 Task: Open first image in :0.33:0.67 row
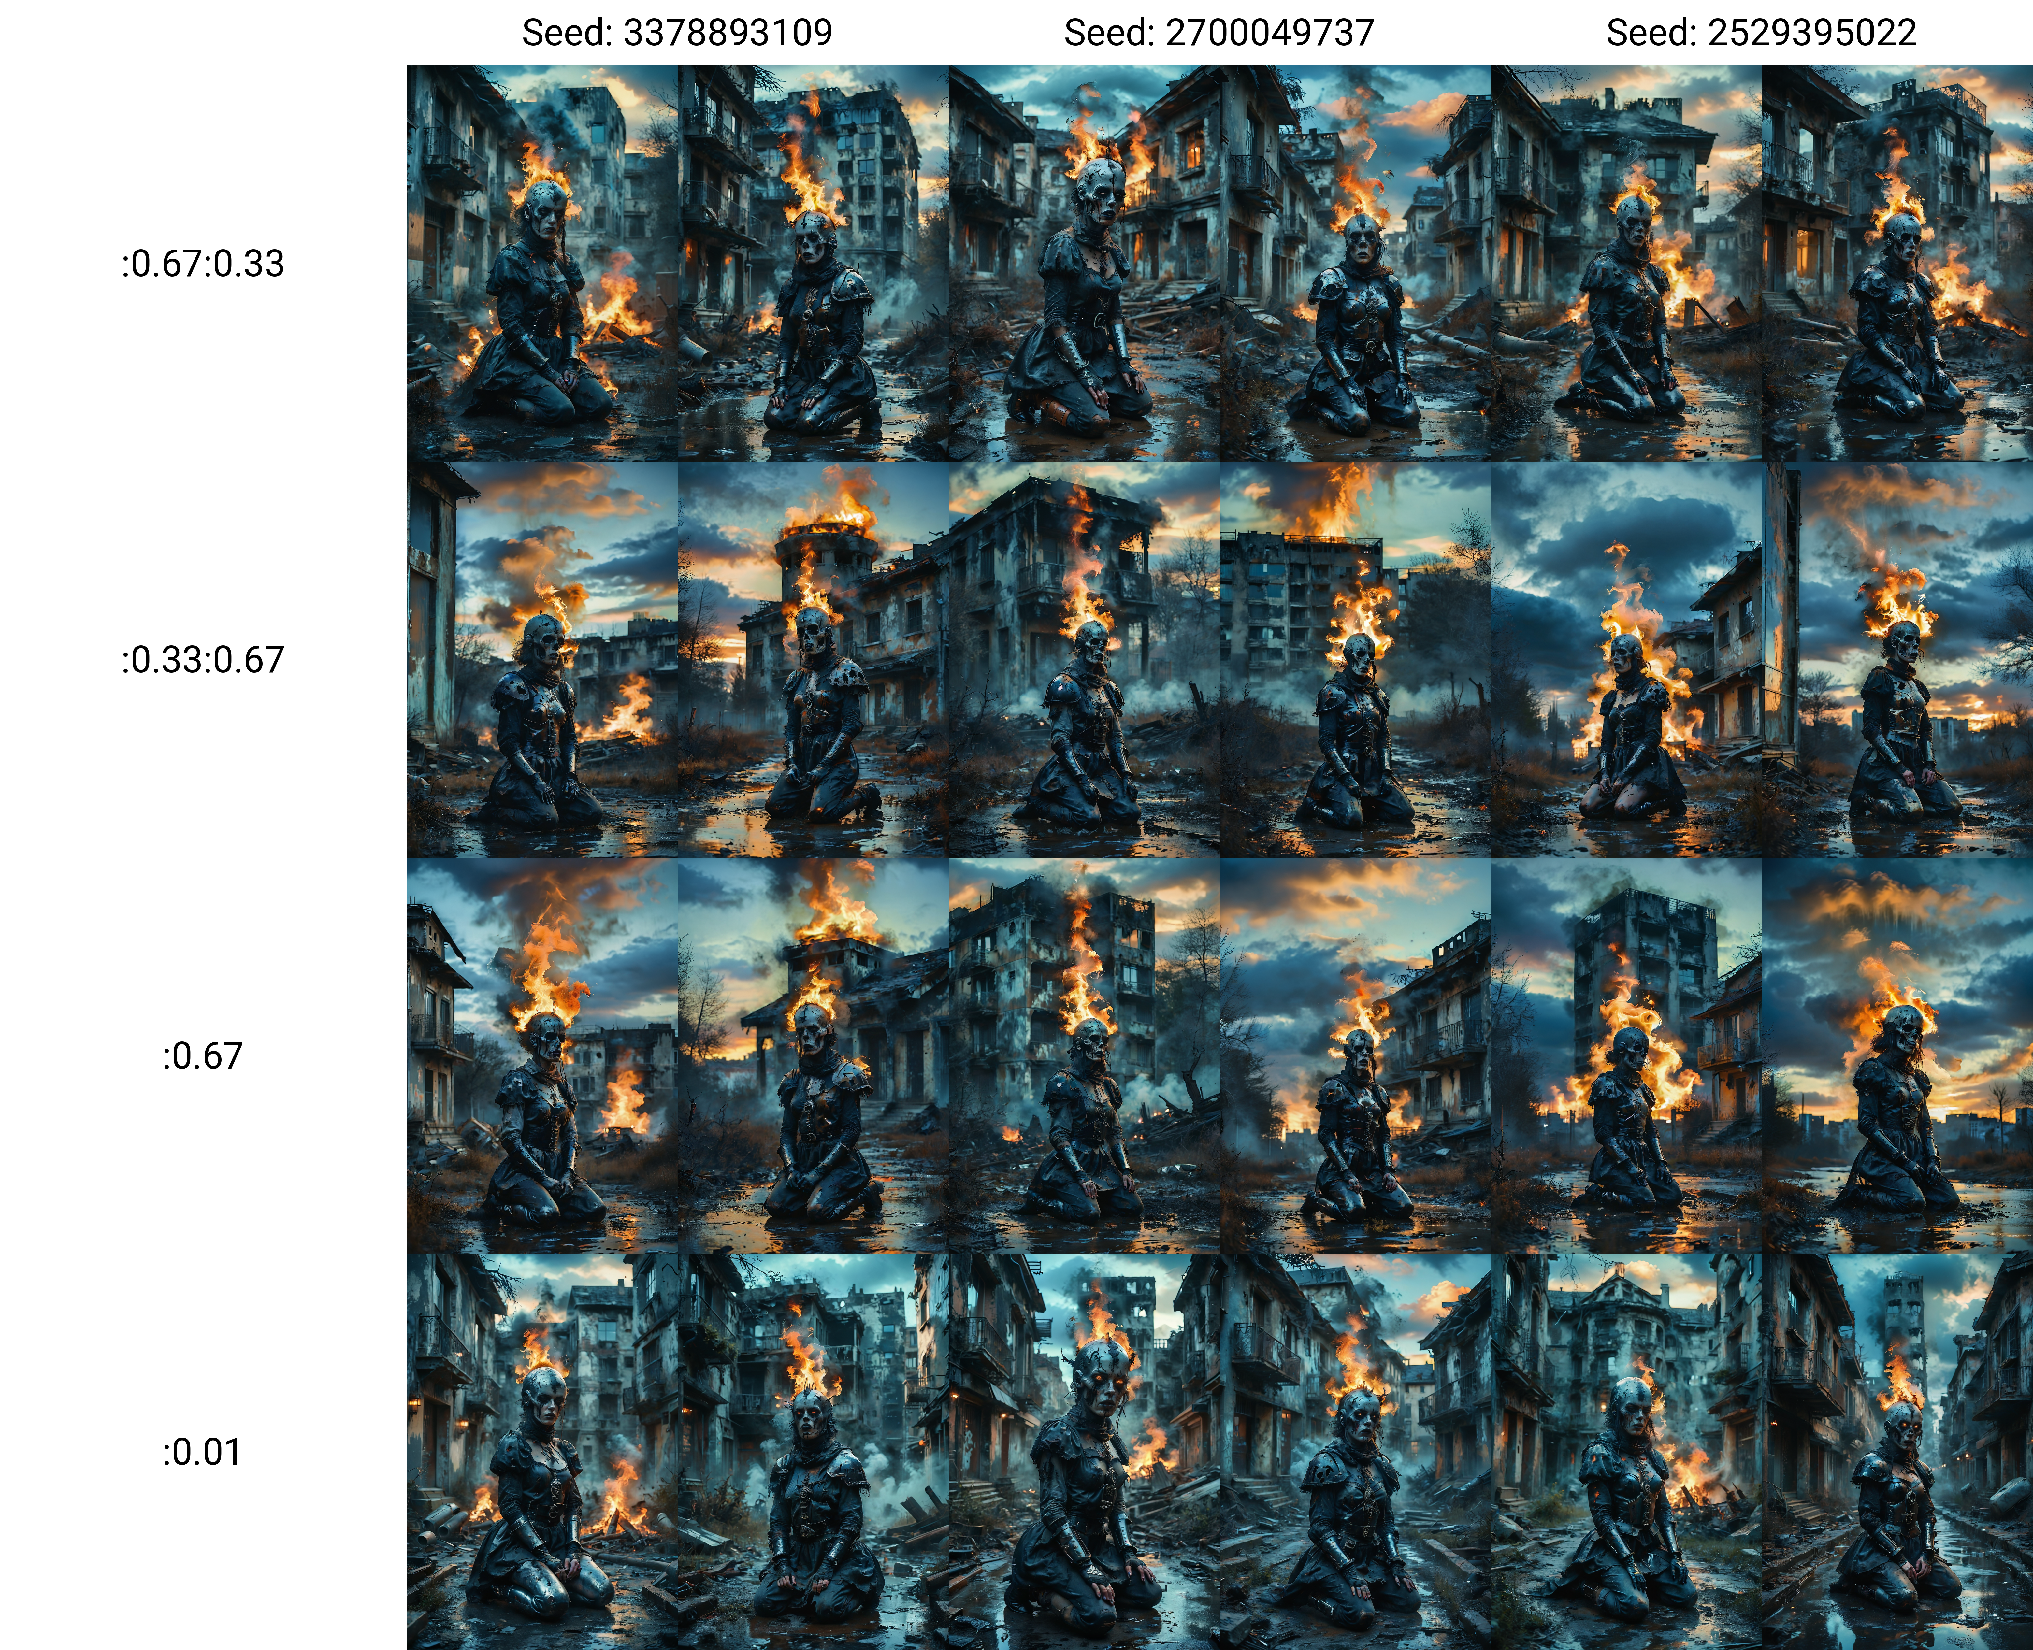(x=542, y=660)
